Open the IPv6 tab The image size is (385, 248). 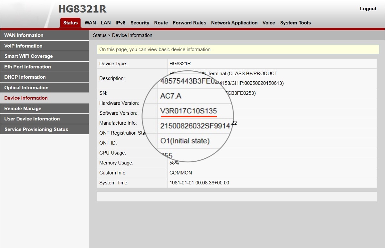[120, 23]
